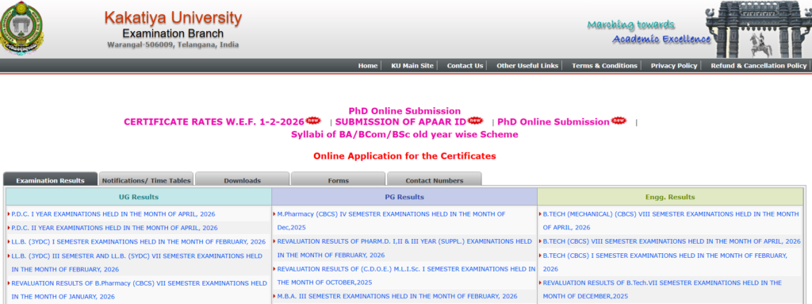
Task: Open Syllabi of BA/BCom/BSc old scheme
Action: click(404, 134)
